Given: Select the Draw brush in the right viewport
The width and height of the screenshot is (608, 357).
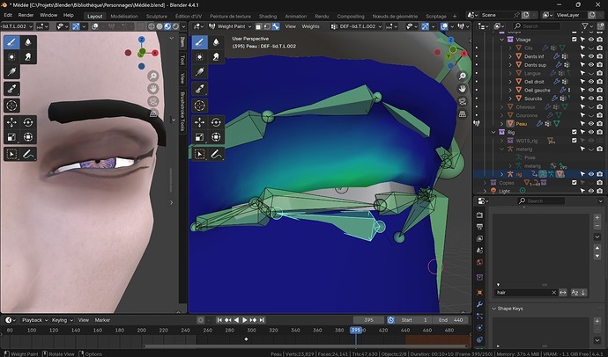Looking at the screenshot, I should (x=200, y=42).
